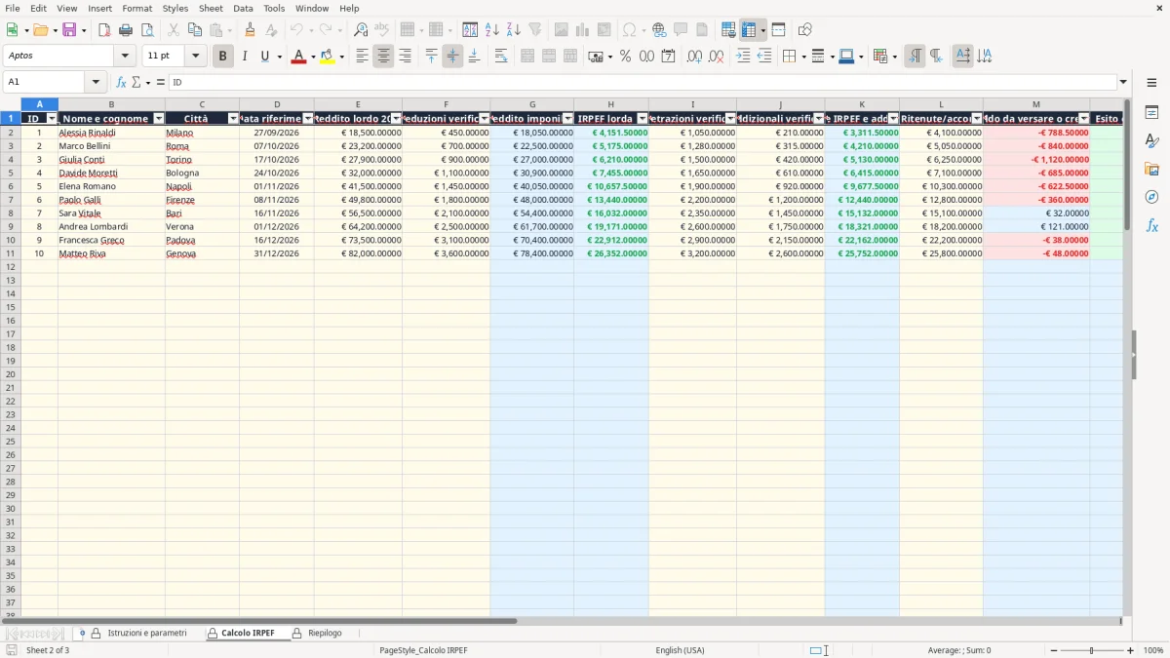Click PageStyle_Calcolo IRPEF status field

pyautogui.click(x=423, y=650)
